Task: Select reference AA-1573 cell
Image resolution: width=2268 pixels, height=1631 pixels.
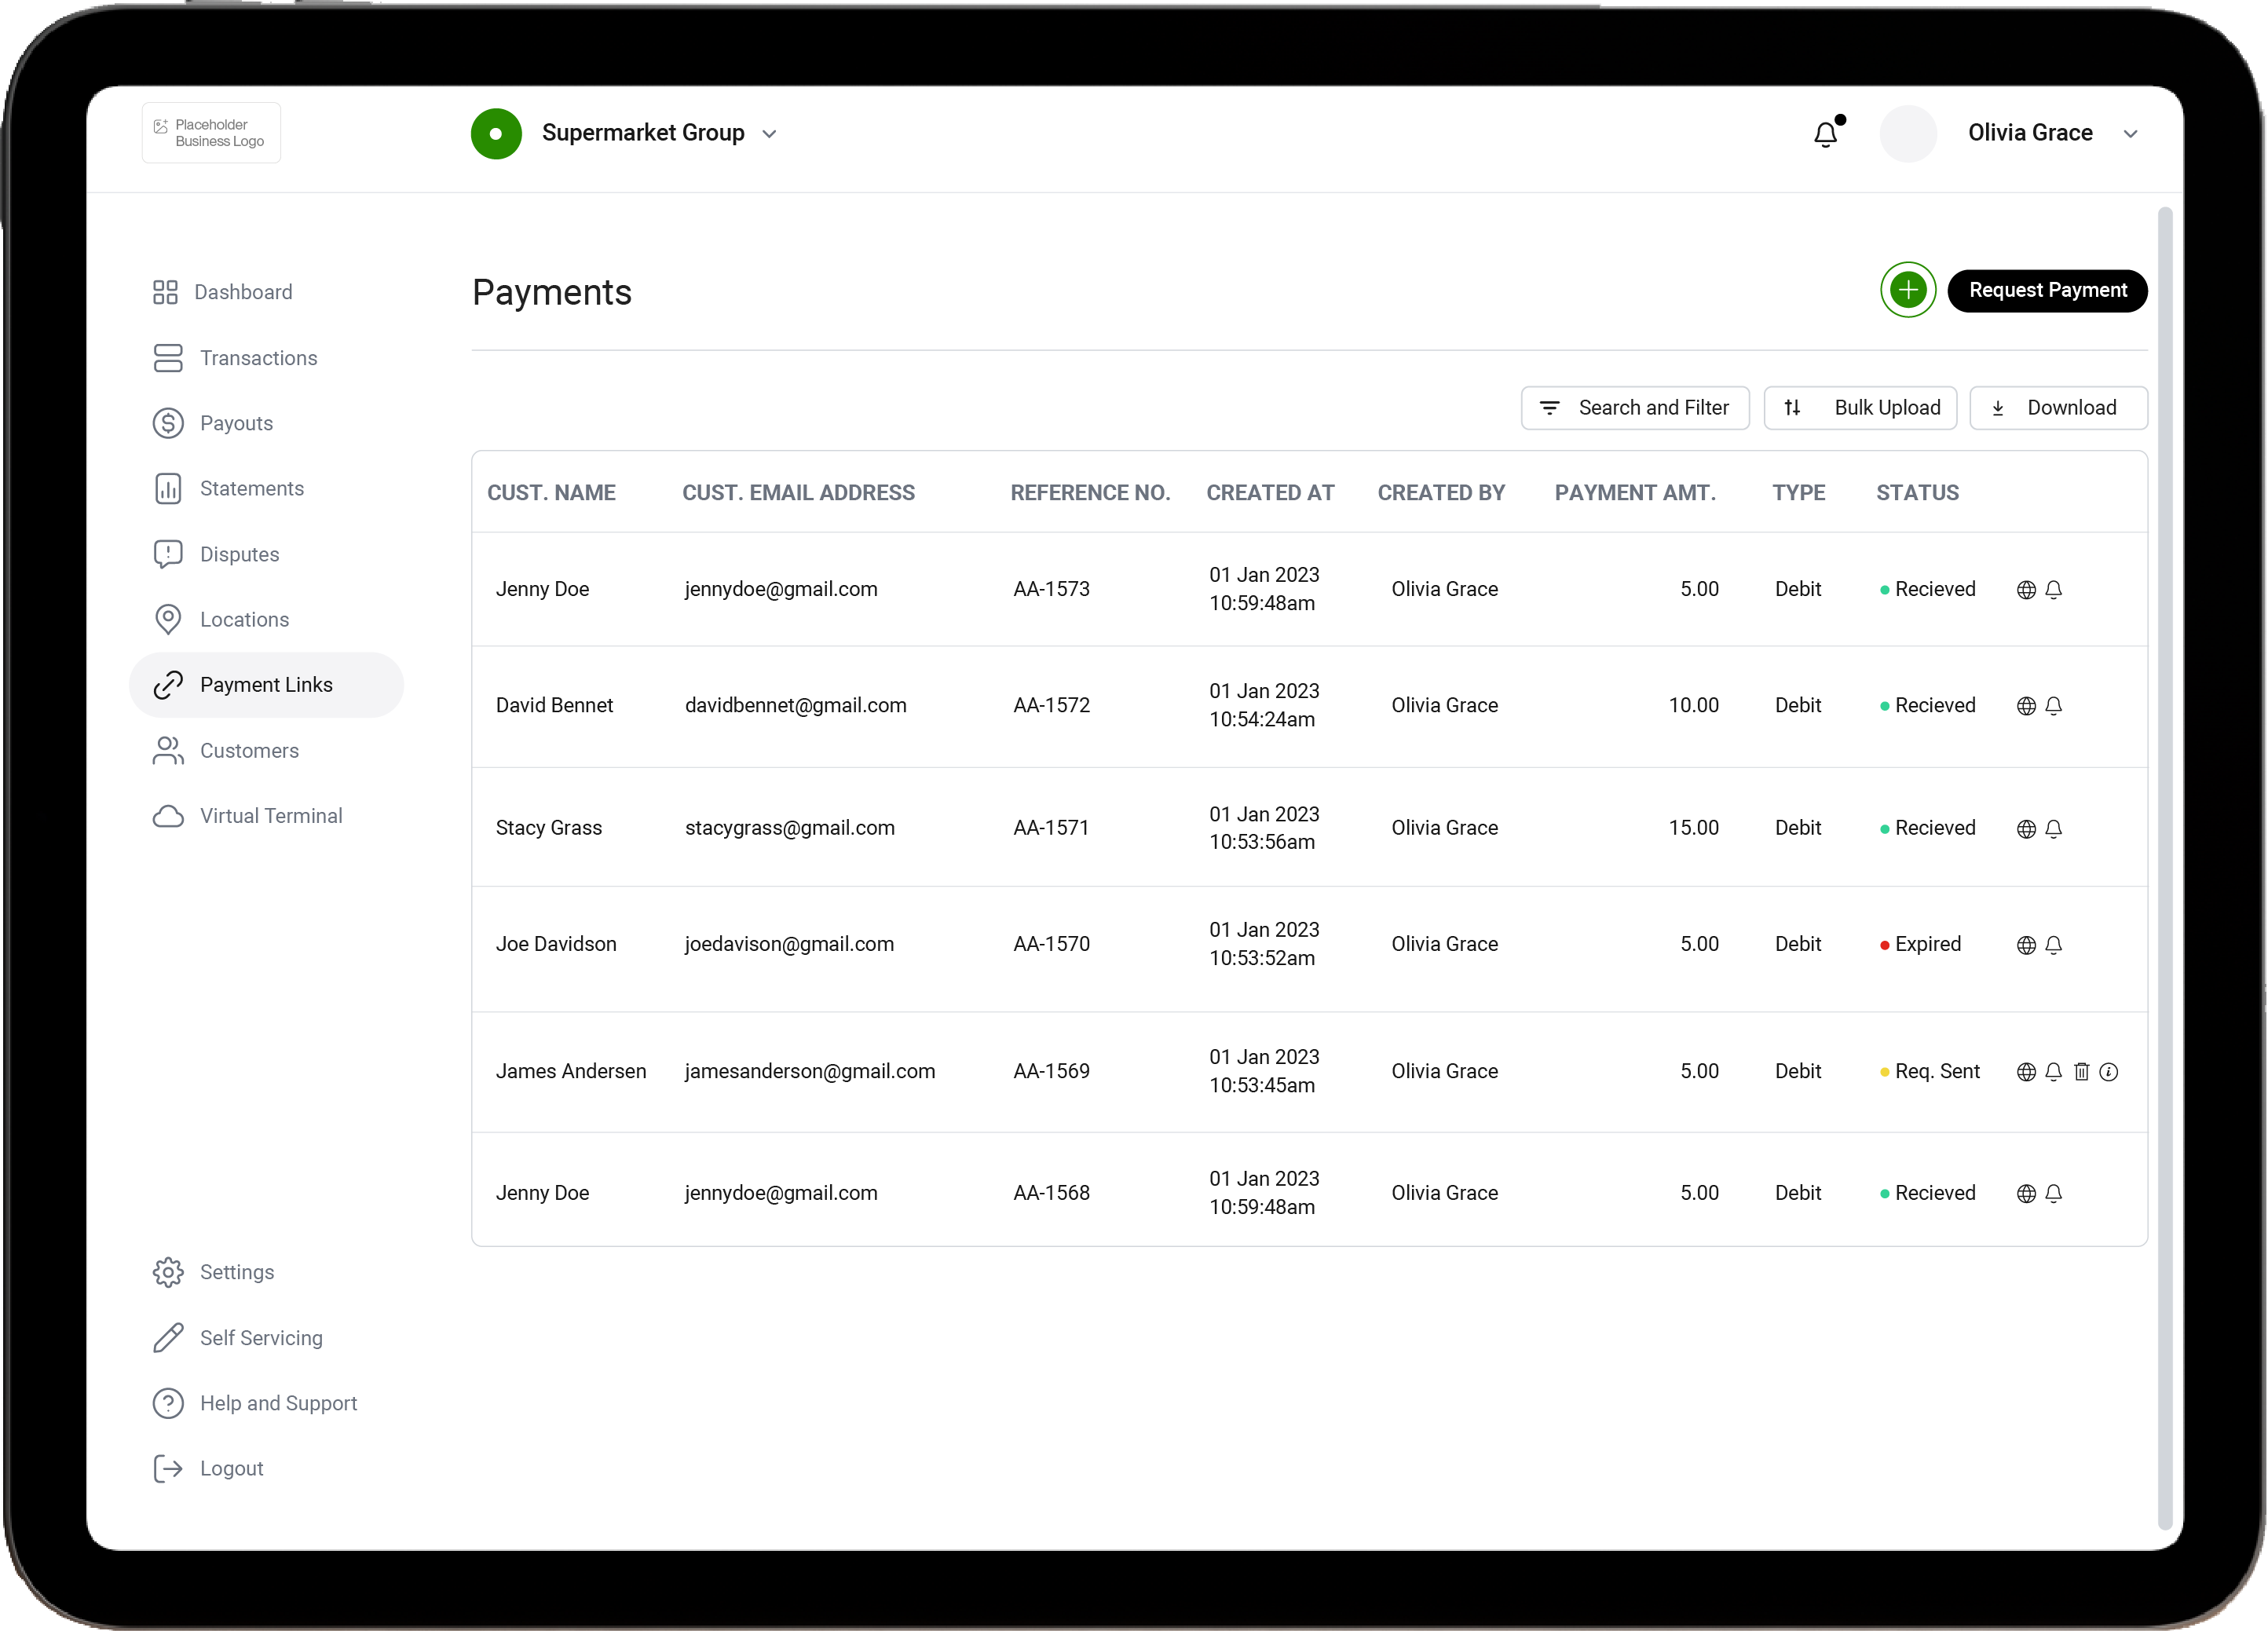Action: click(x=1051, y=590)
